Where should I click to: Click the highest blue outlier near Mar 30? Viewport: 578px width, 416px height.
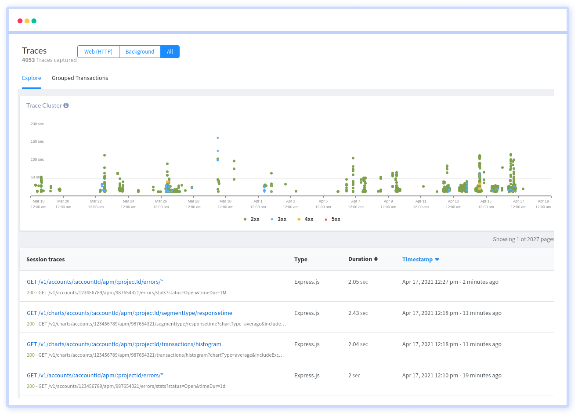pos(217,137)
